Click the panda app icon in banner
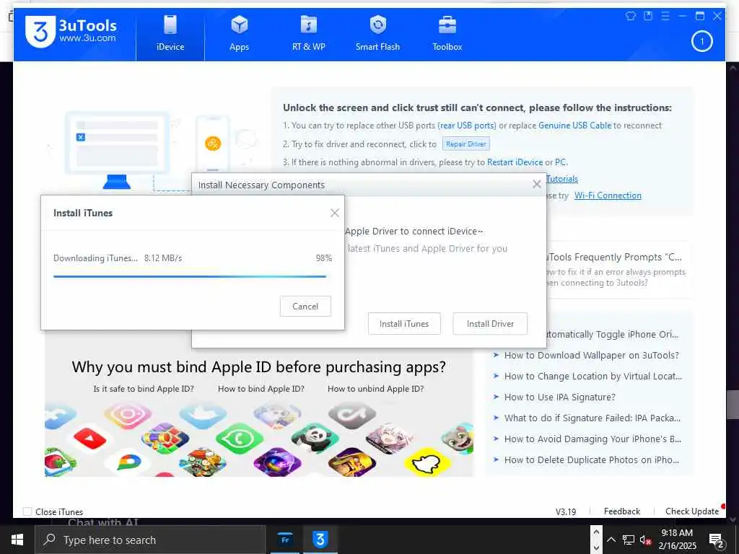Screen dimensions: 739x554 pyautogui.click(x=315, y=437)
